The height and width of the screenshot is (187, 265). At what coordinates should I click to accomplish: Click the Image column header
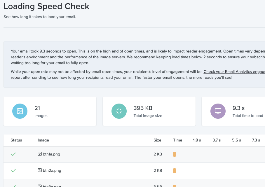43,140
